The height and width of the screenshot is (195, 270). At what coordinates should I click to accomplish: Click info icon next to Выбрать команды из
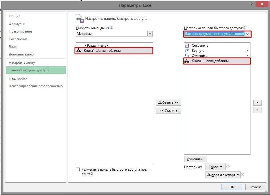[x=112, y=28]
